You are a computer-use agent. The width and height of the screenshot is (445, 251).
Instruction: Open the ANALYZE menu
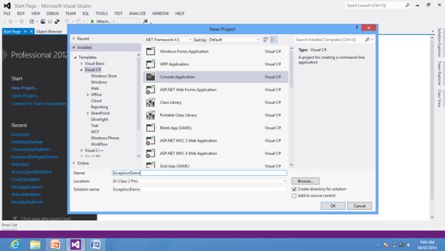[x=138, y=13]
